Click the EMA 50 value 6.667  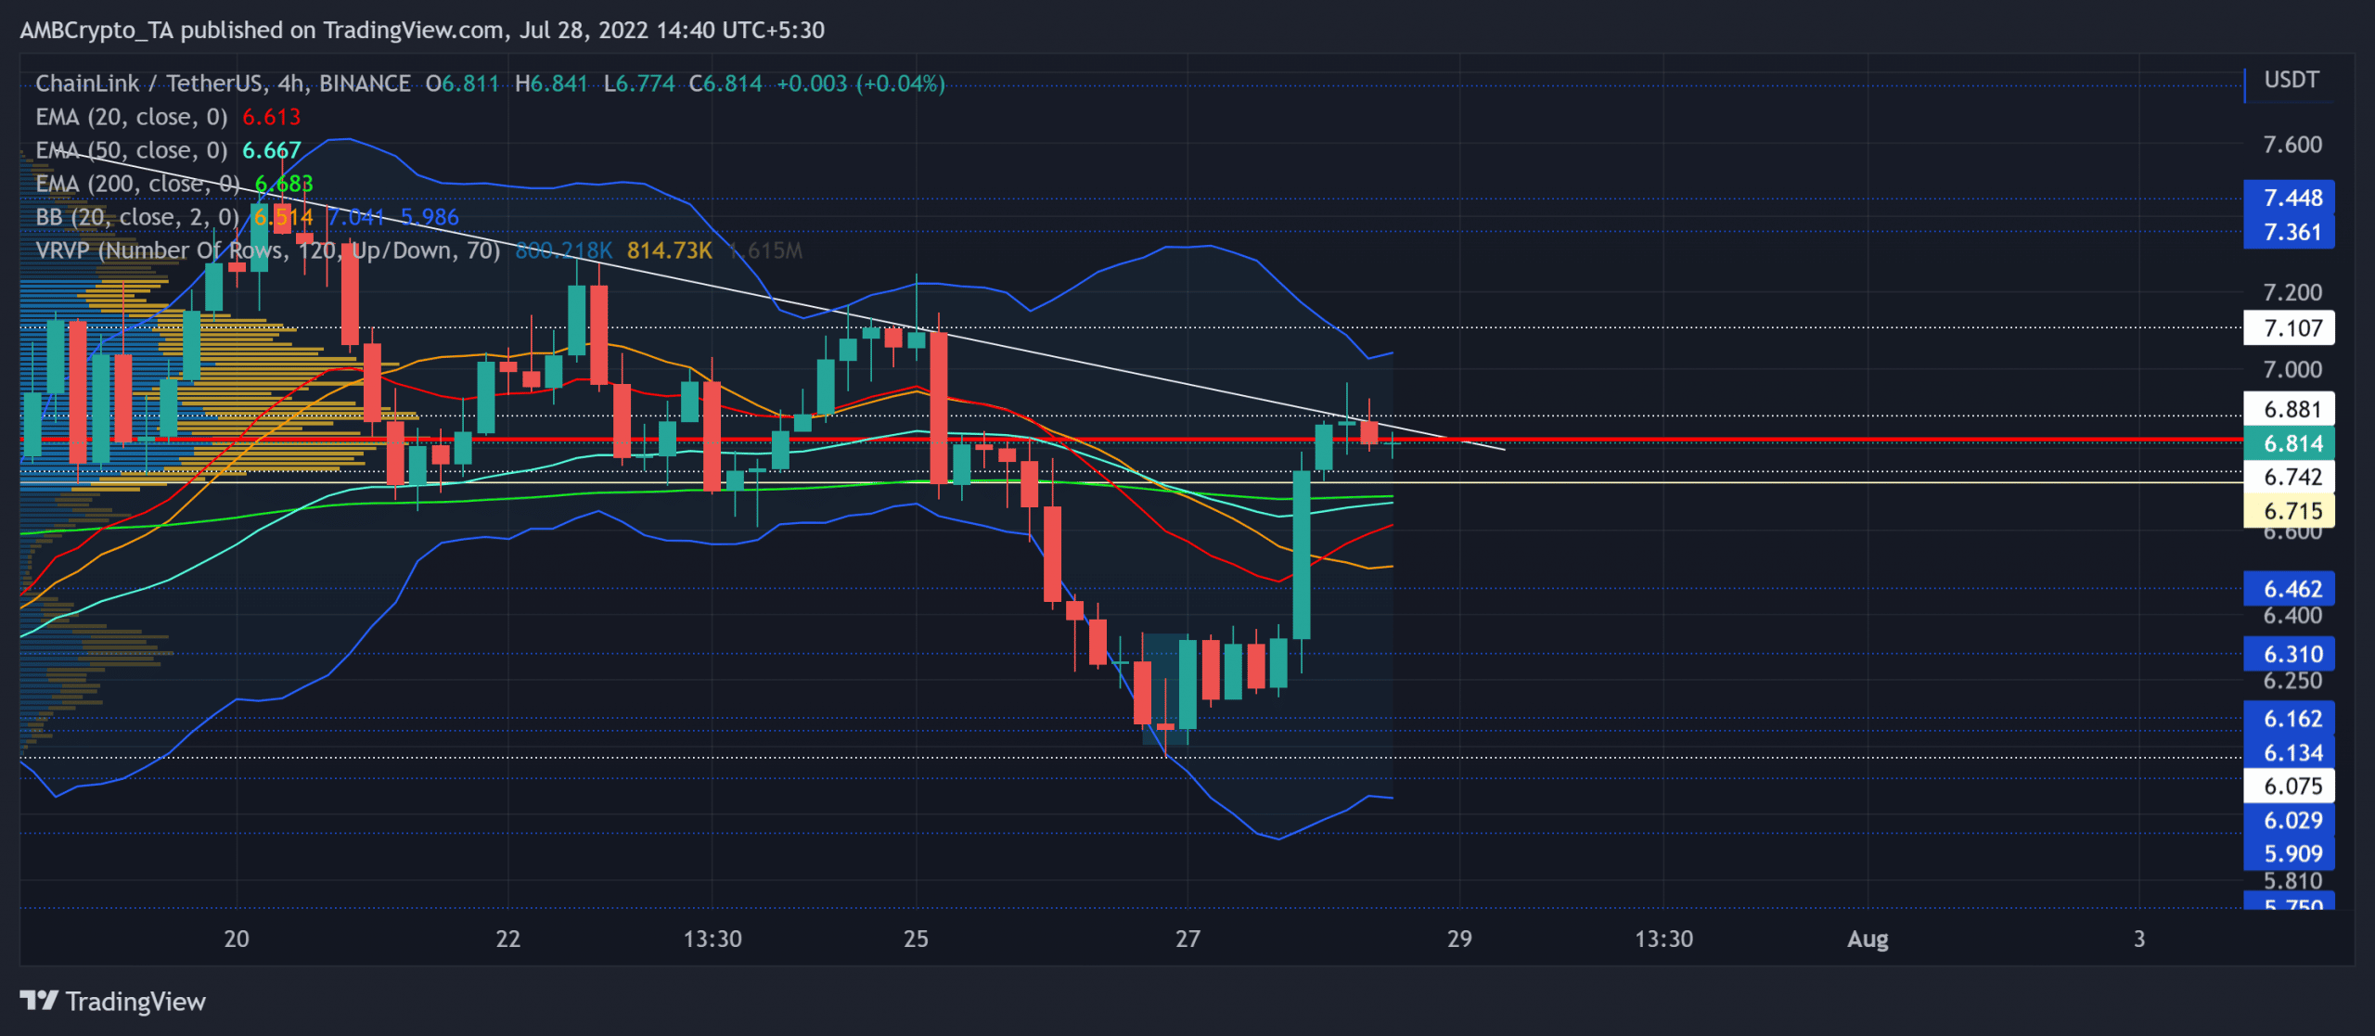[272, 150]
